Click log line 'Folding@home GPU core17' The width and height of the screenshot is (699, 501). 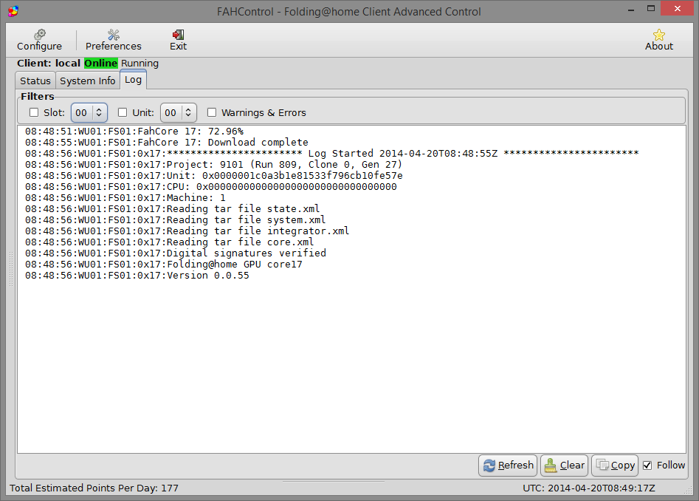(x=164, y=264)
